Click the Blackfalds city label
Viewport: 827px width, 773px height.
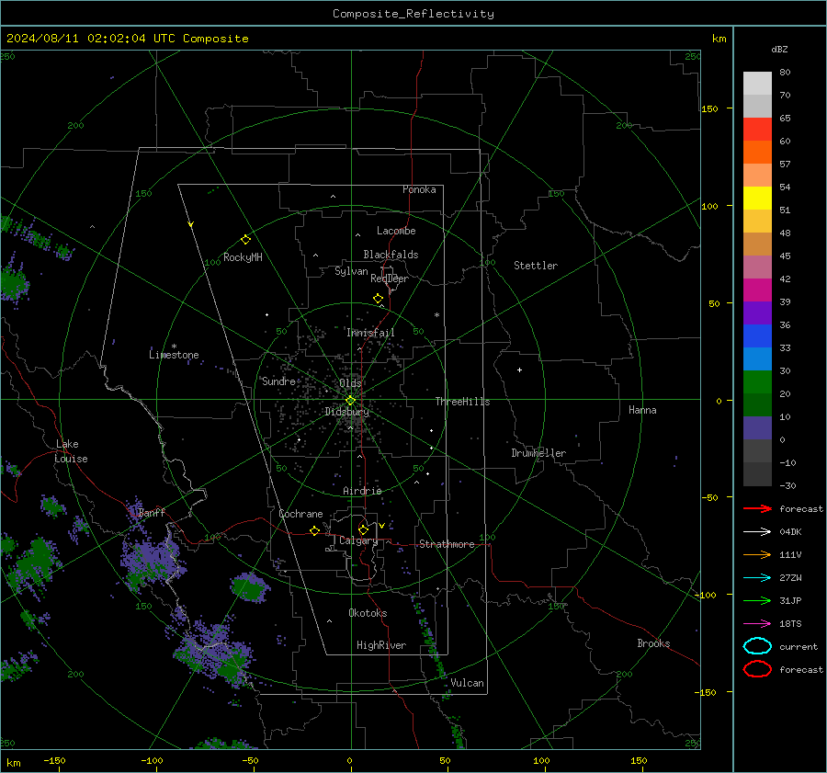pos(391,255)
